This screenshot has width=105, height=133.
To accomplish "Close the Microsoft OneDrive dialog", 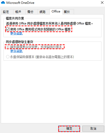I will click(102, 3).
